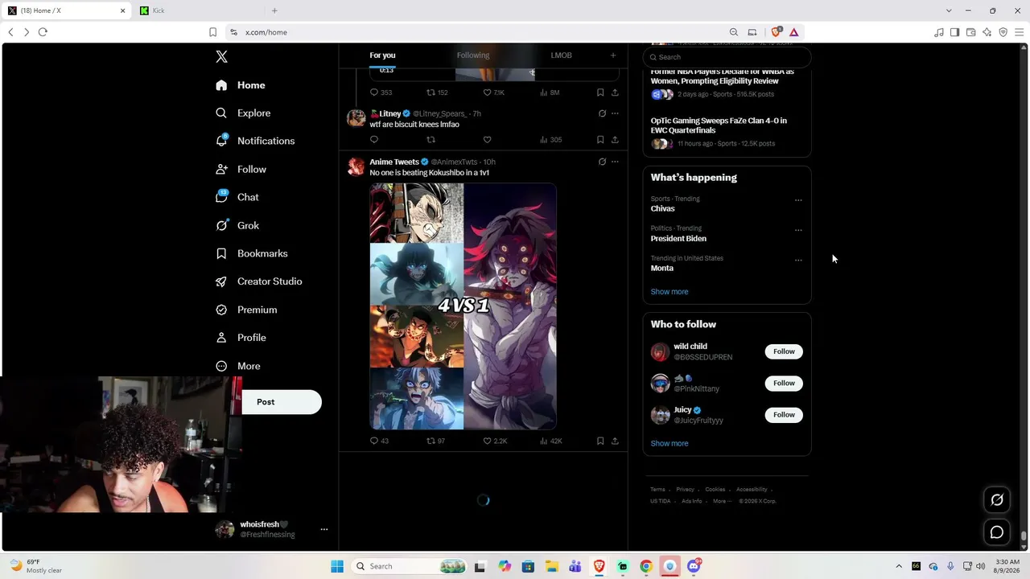Bookmark the Anime Tweets post
This screenshot has width=1030, height=579.
[600, 441]
